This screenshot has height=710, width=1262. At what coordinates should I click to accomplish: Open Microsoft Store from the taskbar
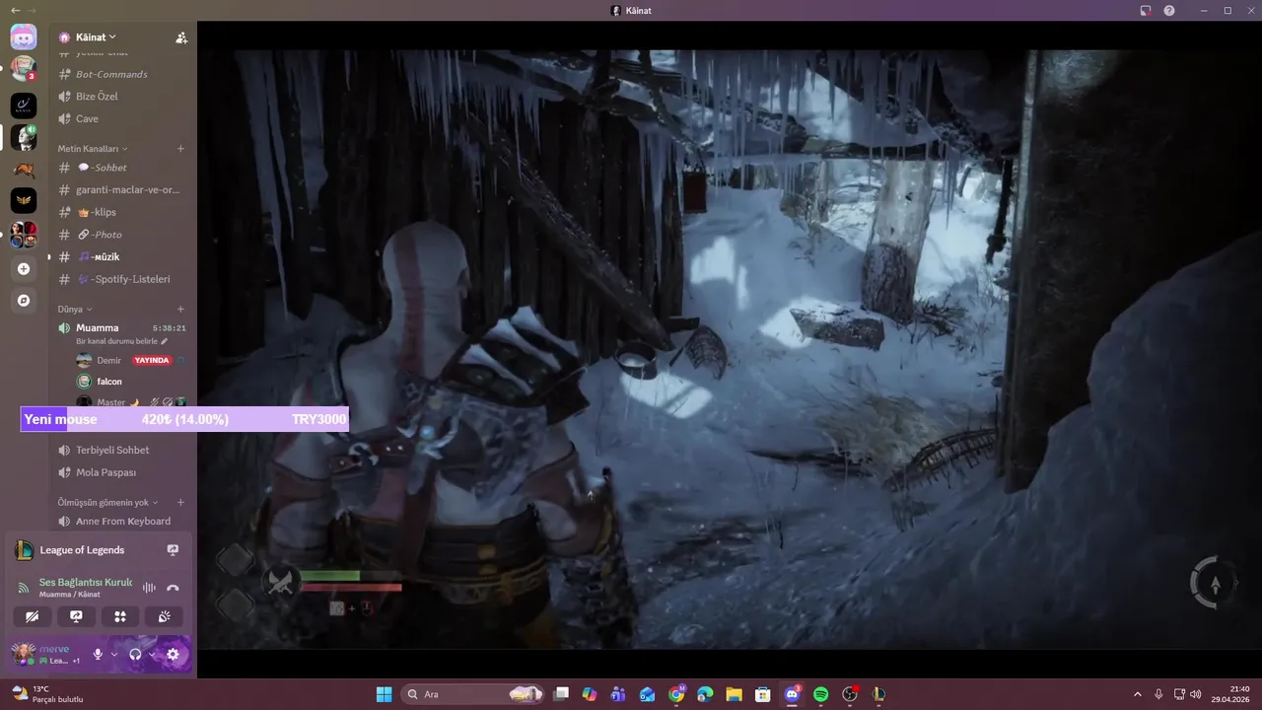pyautogui.click(x=762, y=694)
